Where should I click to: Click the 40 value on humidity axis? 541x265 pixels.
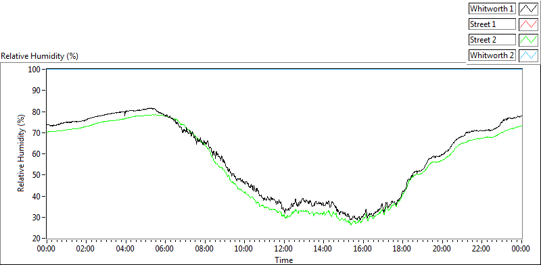click(x=37, y=196)
